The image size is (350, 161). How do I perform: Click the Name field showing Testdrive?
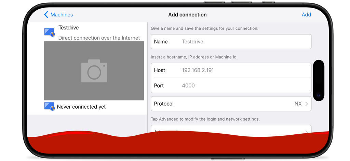231,42
